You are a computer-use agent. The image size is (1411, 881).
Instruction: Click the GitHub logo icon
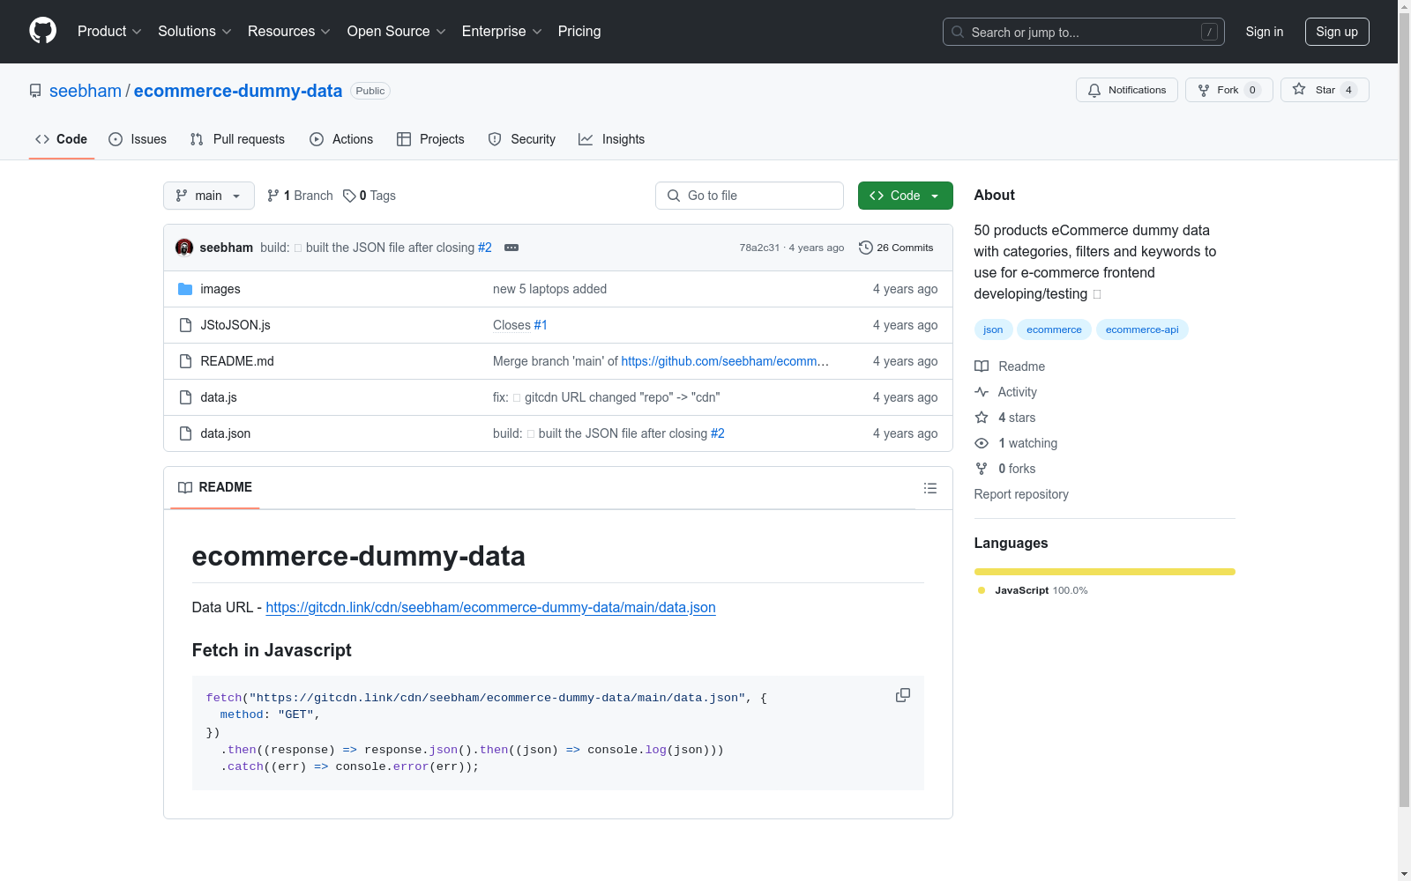(x=42, y=31)
